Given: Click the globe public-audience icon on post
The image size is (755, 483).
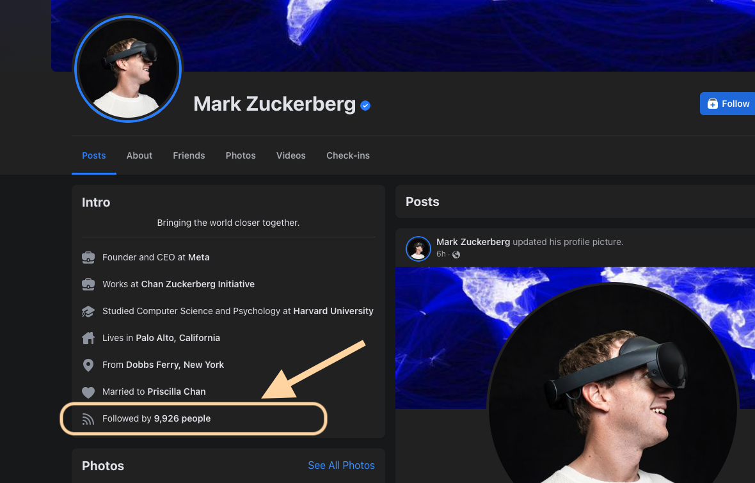Looking at the screenshot, I should click(x=456, y=255).
